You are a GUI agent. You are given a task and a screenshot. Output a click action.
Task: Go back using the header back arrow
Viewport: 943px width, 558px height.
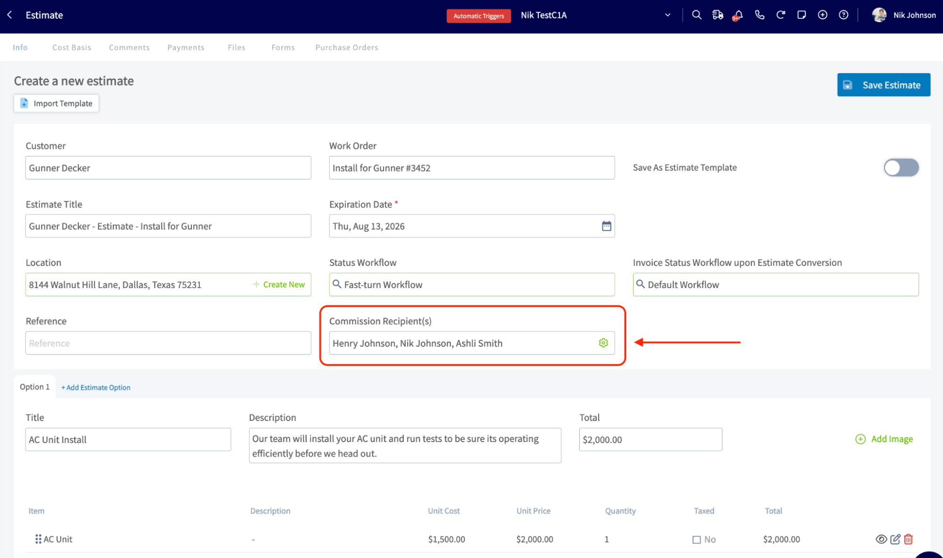(10, 15)
